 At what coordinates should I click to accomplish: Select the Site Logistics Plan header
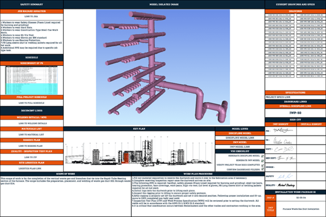(x=32, y=163)
